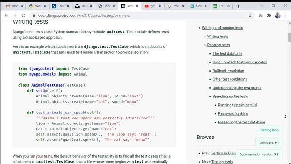Close the Gmail Inbox tab

(x=22, y=6)
